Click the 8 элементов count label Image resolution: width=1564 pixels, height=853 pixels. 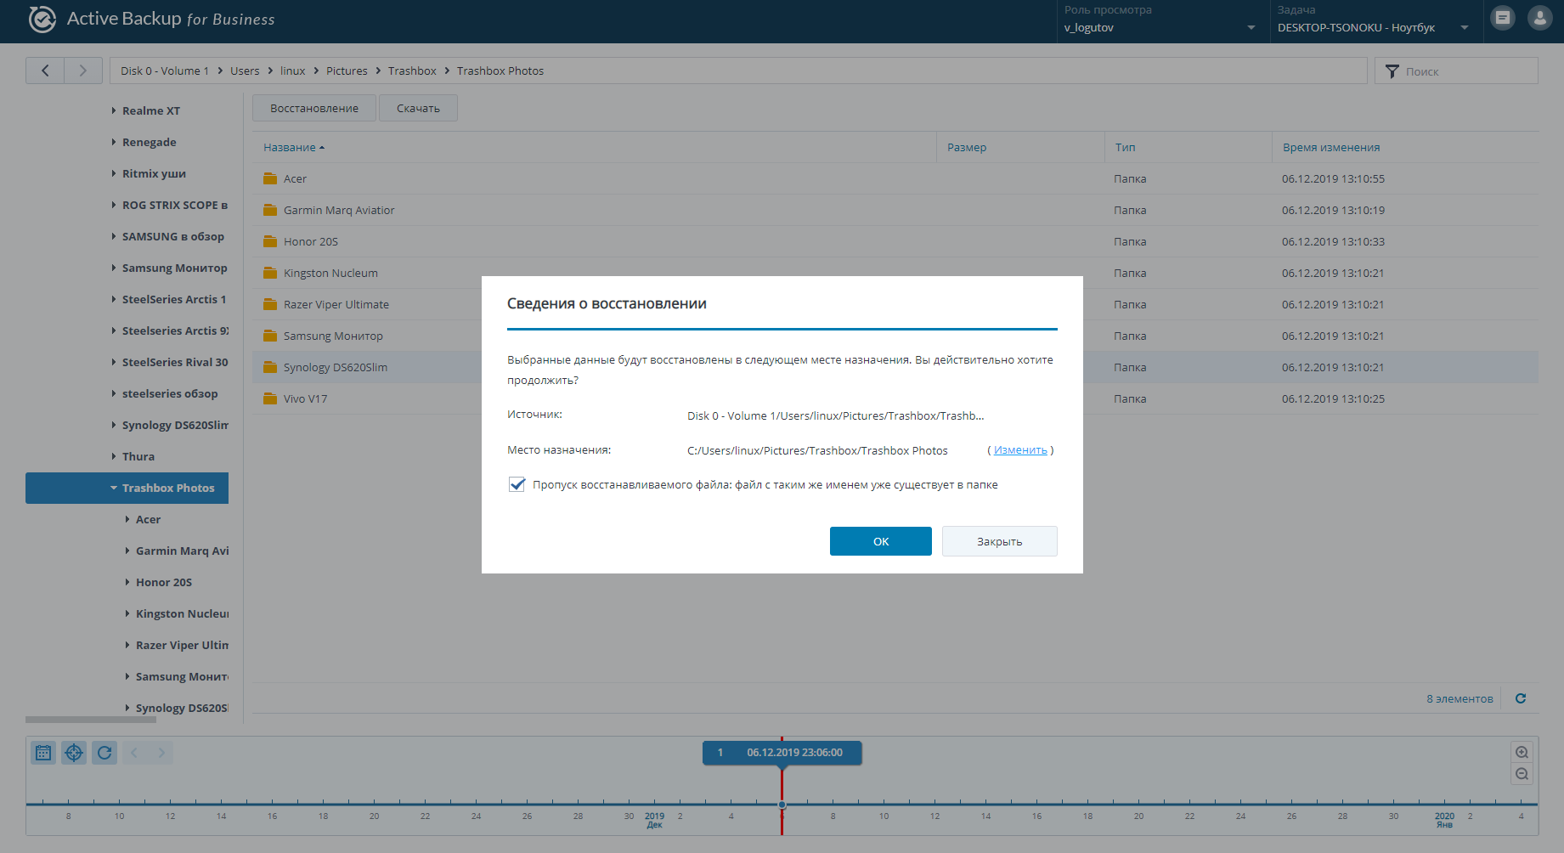tap(1460, 698)
